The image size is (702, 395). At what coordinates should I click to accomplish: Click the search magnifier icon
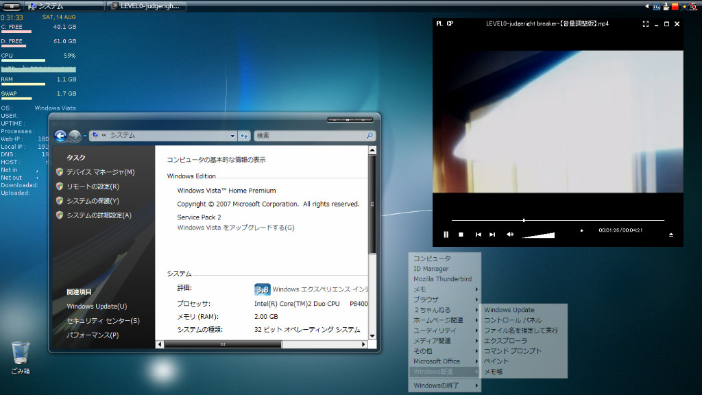(x=370, y=135)
